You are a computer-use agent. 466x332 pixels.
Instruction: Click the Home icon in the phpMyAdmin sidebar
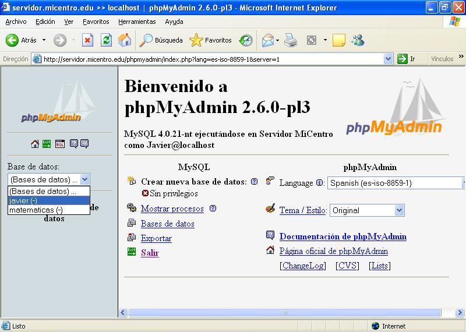[x=35, y=144]
